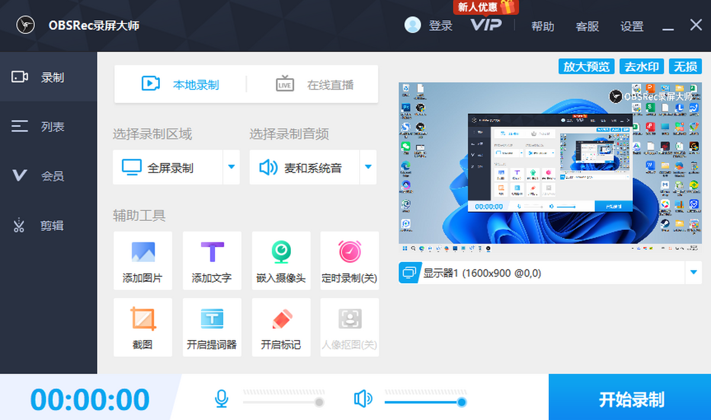
Task: Click the OBSRec app logo icon
Action: (x=25, y=25)
